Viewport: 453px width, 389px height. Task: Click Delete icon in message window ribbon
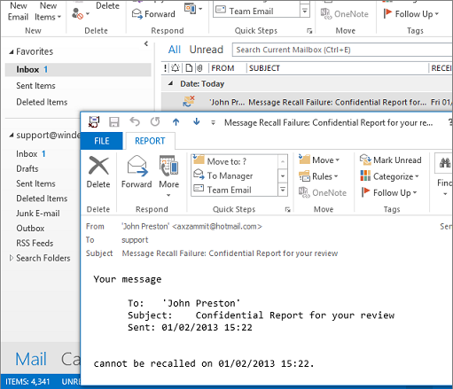pos(98,172)
